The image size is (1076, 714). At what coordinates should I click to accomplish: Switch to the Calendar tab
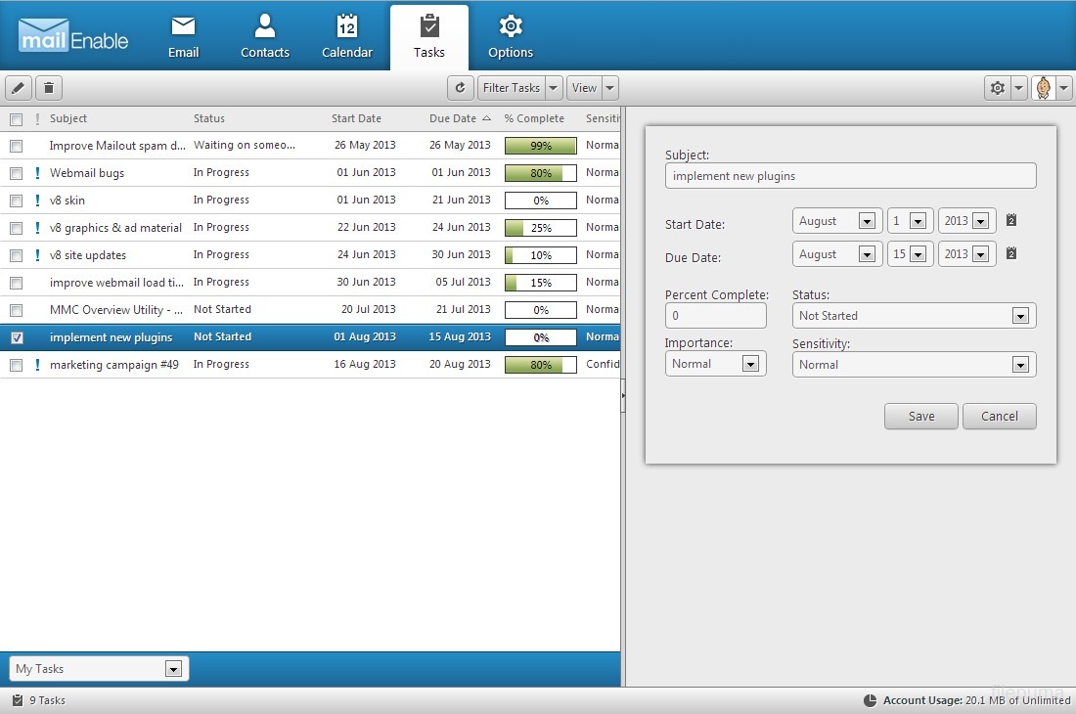(347, 37)
